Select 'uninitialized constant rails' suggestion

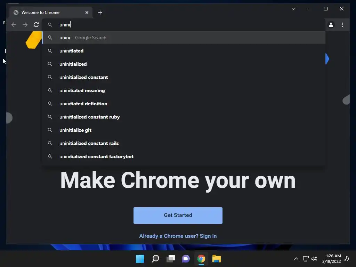coord(184,143)
